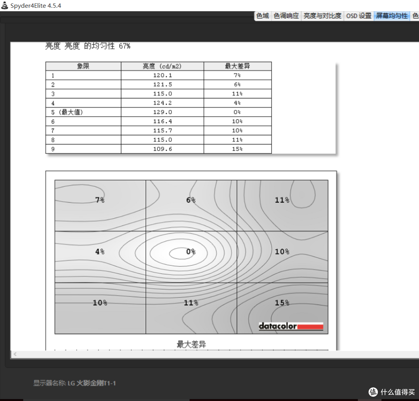
Task: Click the 7% label in contour map
Action: 100,200
